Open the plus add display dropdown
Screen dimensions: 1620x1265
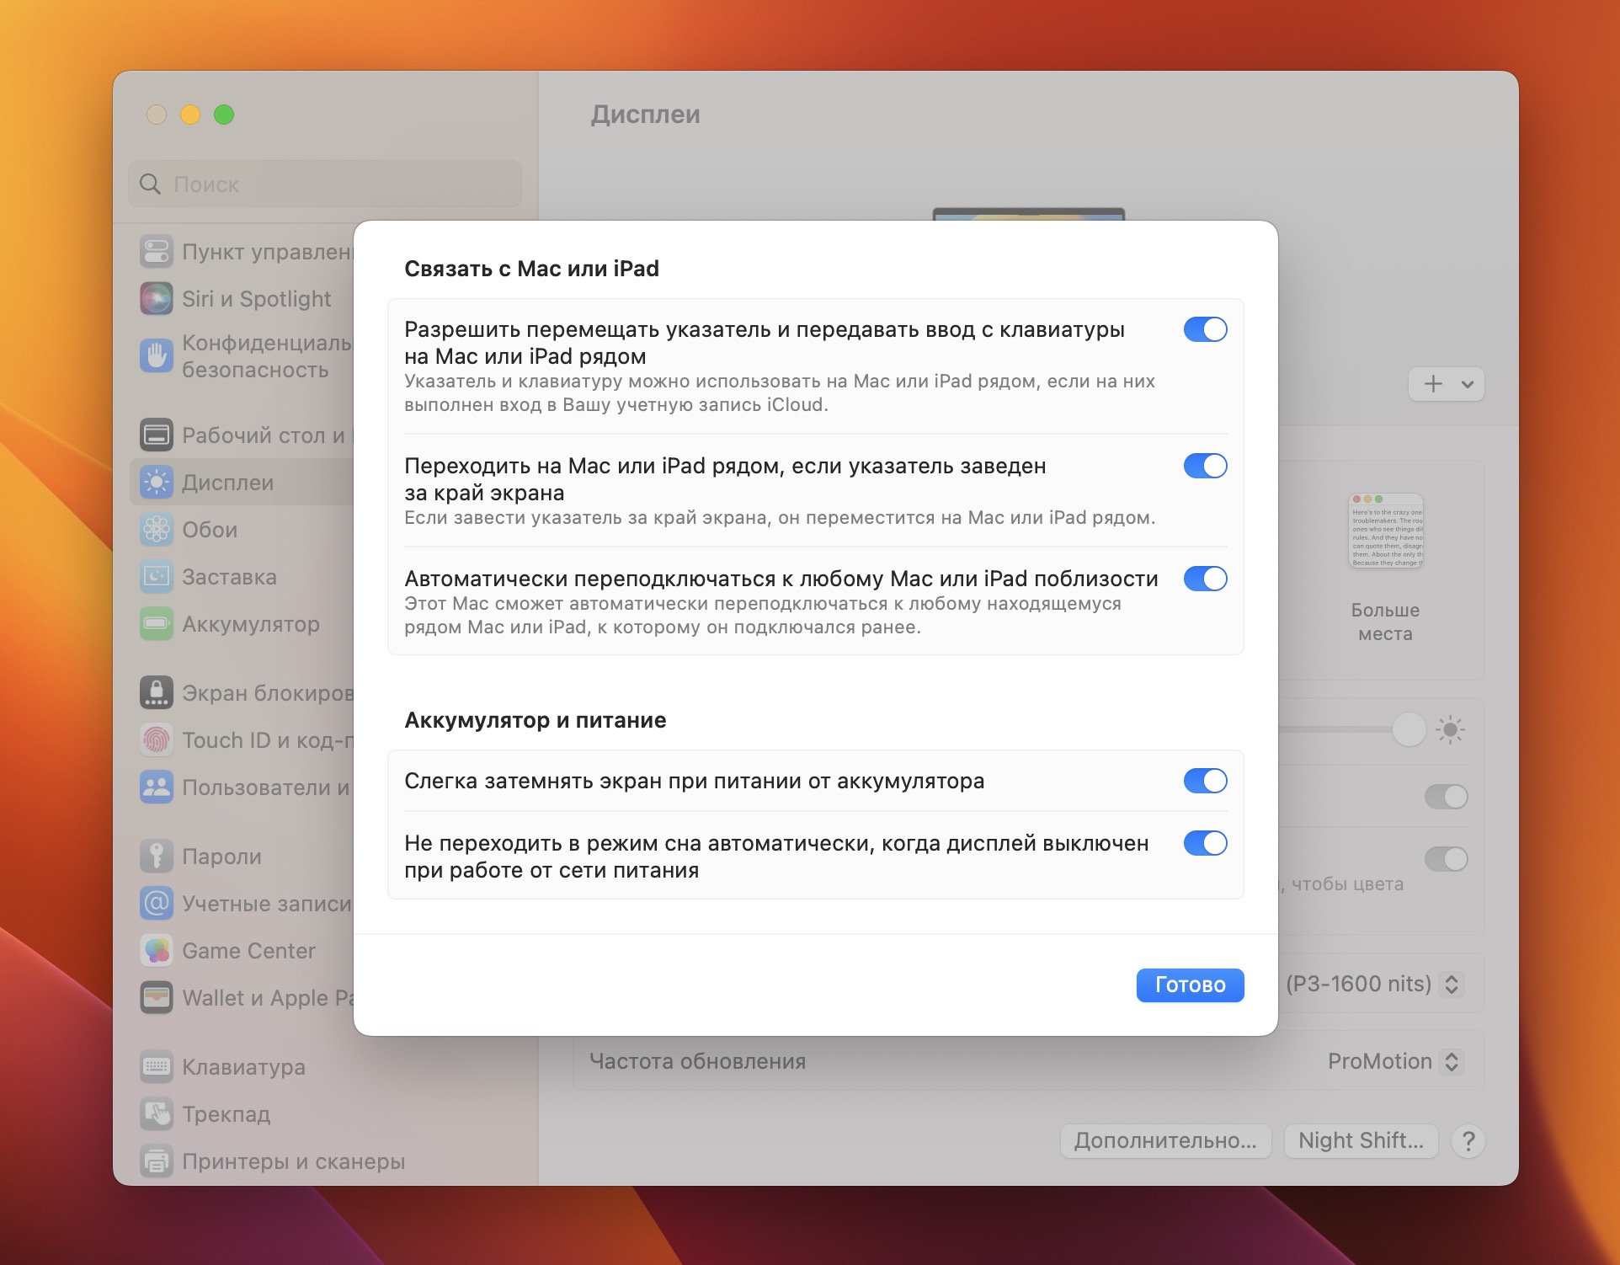click(x=1446, y=384)
